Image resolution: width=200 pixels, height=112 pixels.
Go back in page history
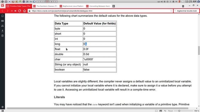pyautogui.click(x=2, y=11)
